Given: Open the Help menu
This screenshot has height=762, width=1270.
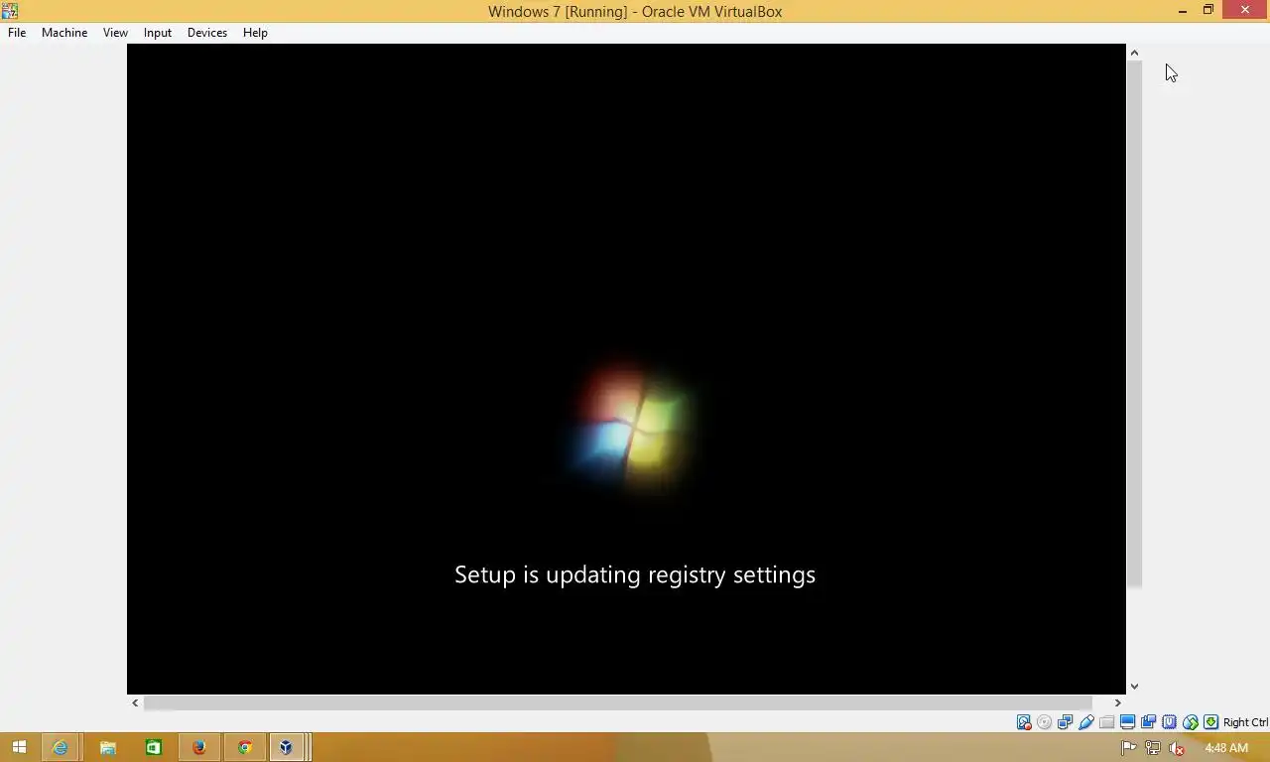Looking at the screenshot, I should (255, 33).
